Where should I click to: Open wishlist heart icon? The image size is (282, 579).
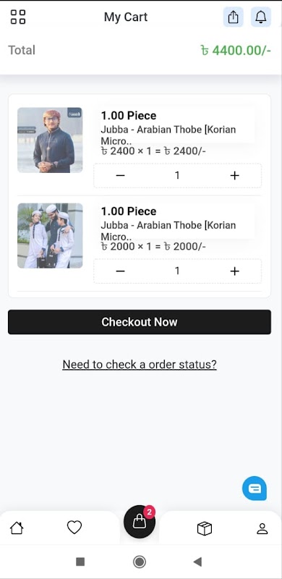click(74, 528)
